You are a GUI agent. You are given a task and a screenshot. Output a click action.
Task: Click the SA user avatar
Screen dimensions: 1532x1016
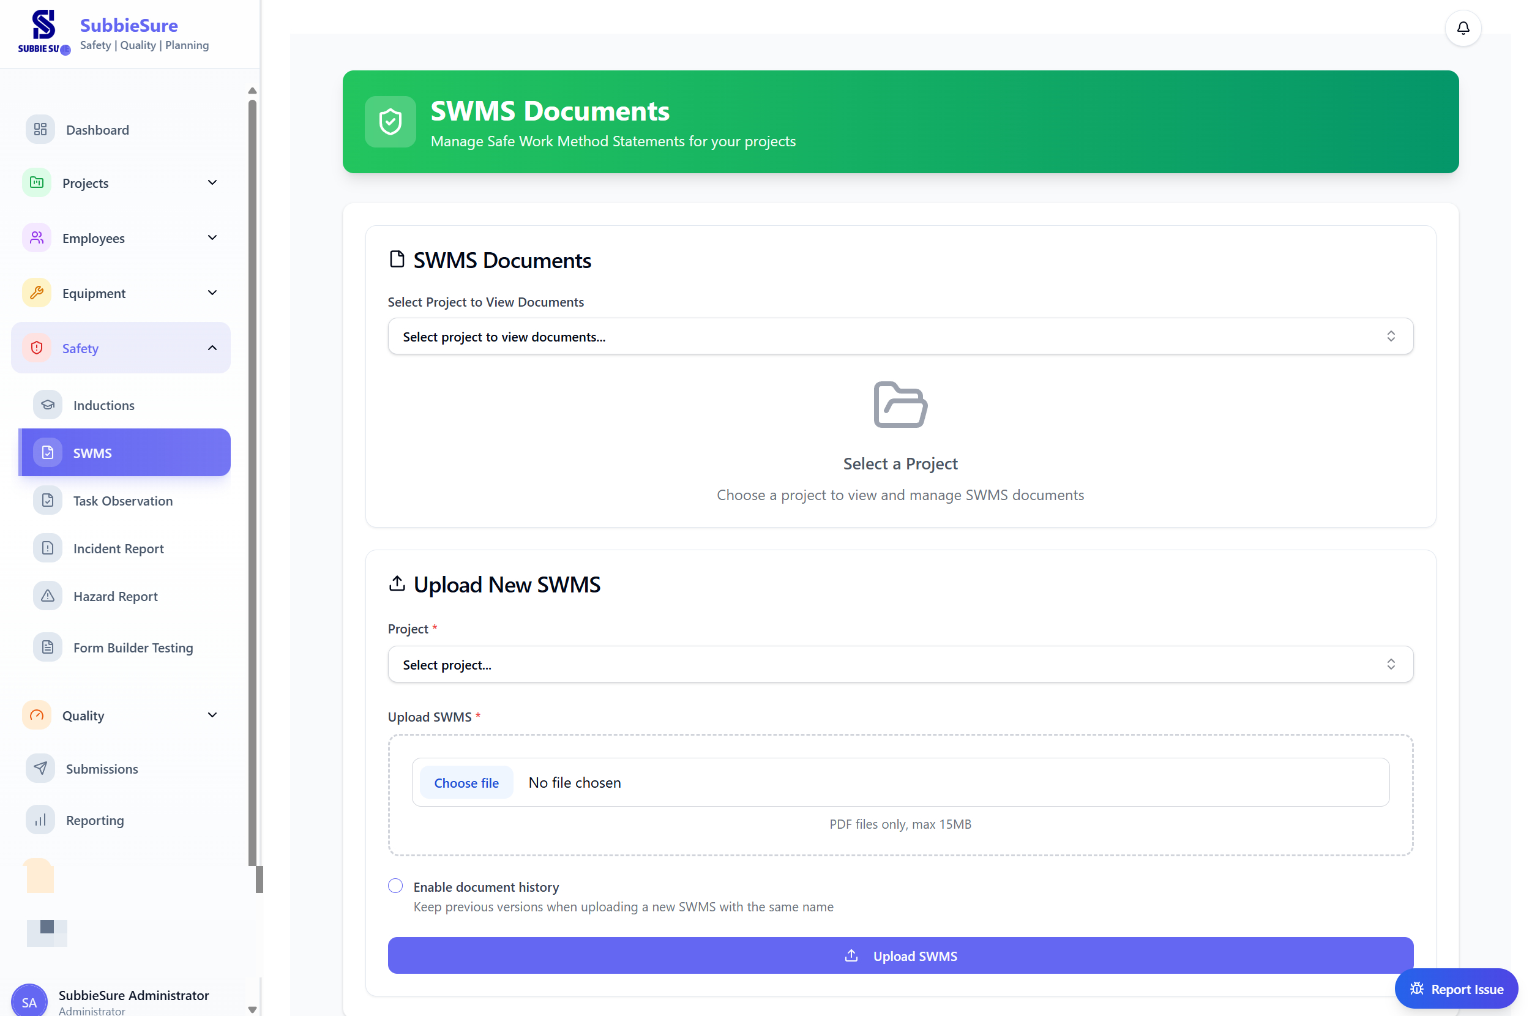pyautogui.click(x=29, y=1001)
